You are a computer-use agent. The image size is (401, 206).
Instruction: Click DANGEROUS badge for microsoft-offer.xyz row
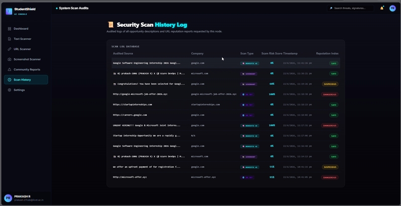click(x=330, y=177)
